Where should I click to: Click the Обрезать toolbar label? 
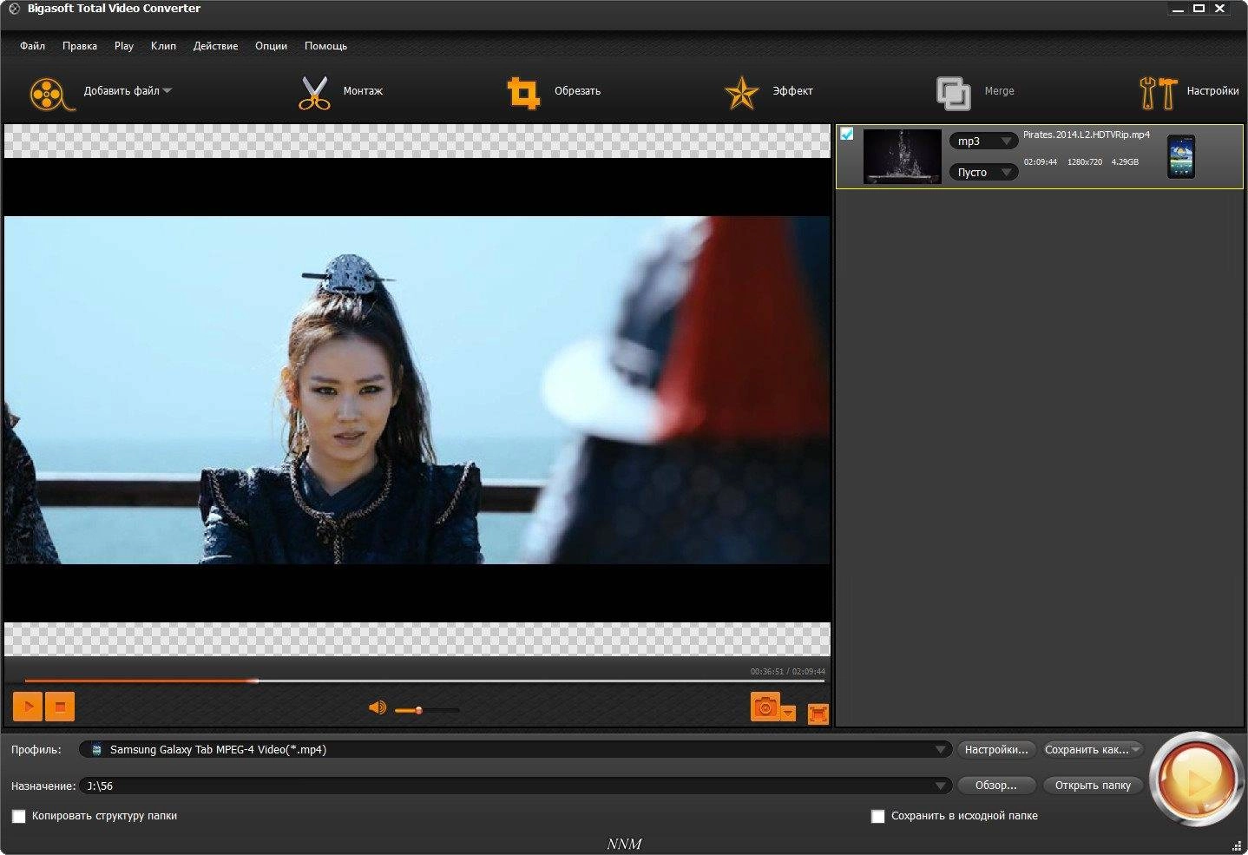[x=577, y=91]
